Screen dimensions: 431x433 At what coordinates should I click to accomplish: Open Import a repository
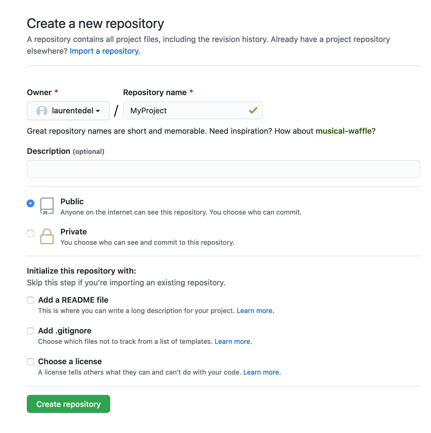click(x=105, y=51)
